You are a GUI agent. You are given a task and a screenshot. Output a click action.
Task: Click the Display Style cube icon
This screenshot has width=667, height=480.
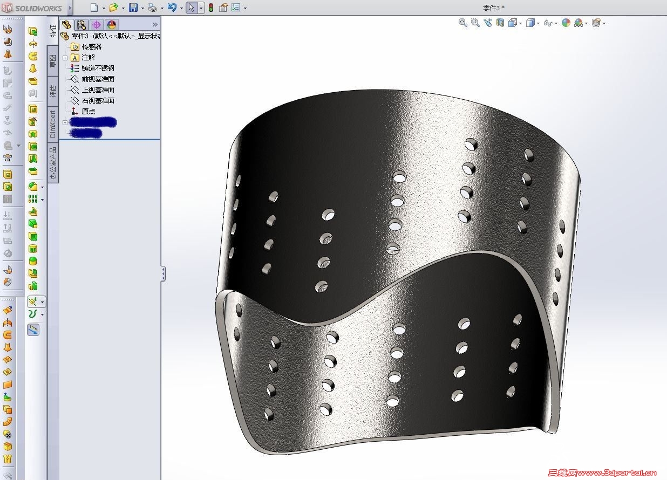coord(530,23)
